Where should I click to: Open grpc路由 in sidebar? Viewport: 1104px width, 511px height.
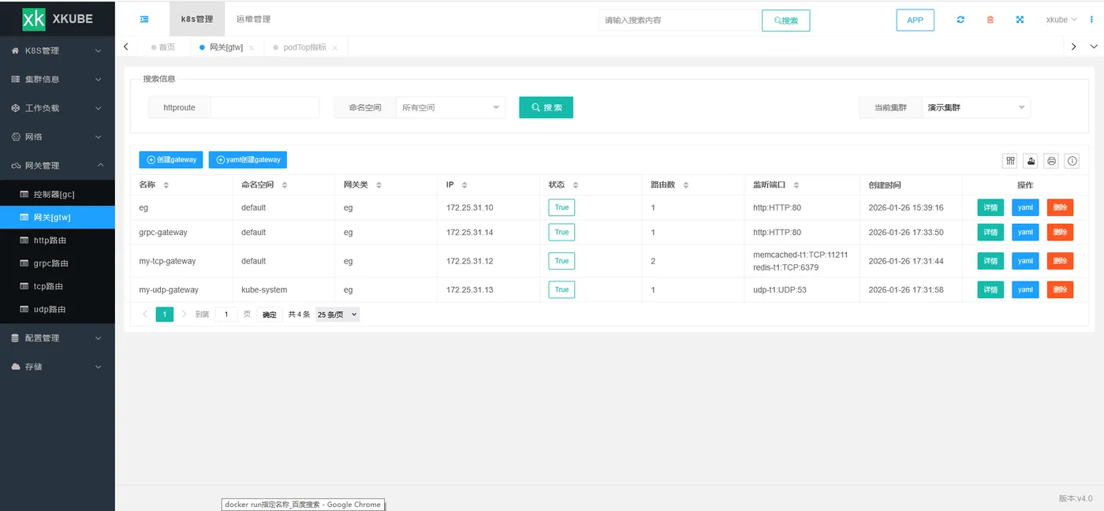tap(58, 263)
